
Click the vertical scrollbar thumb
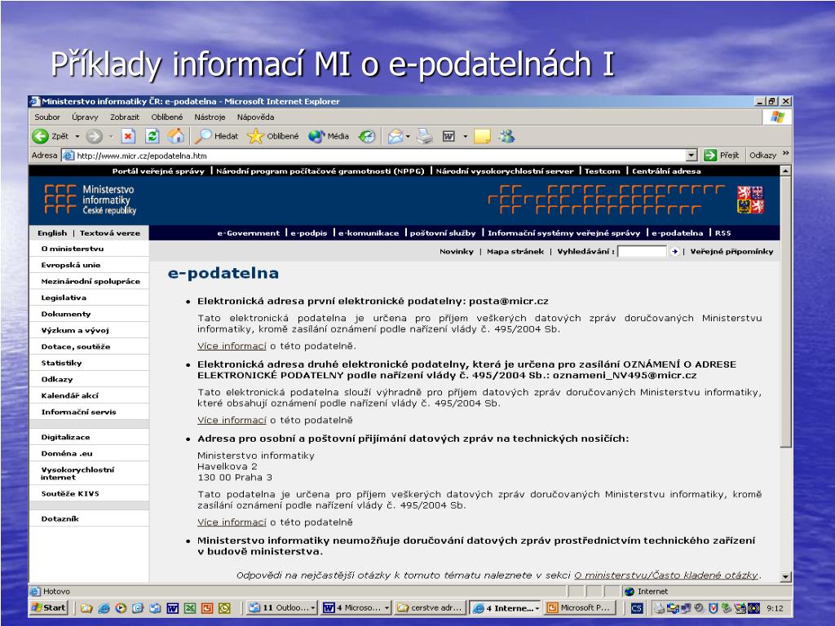[x=785, y=311]
